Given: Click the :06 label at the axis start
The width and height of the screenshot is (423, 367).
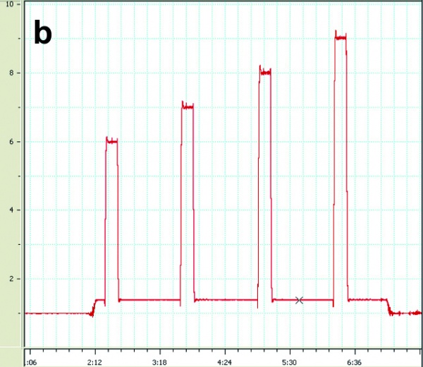Looking at the screenshot, I should tap(30, 361).
